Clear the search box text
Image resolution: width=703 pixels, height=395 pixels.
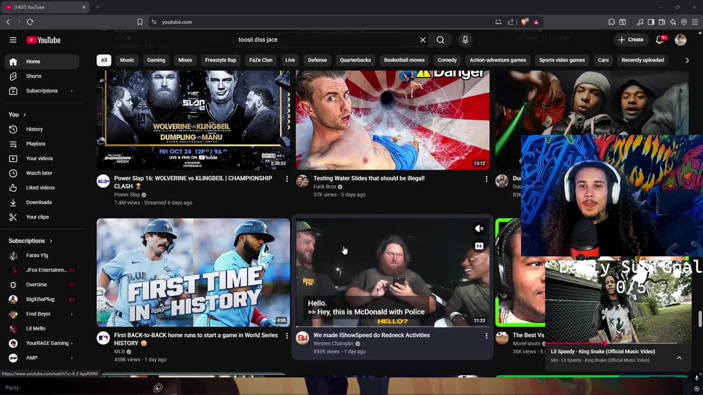click(x=423, y=39)
